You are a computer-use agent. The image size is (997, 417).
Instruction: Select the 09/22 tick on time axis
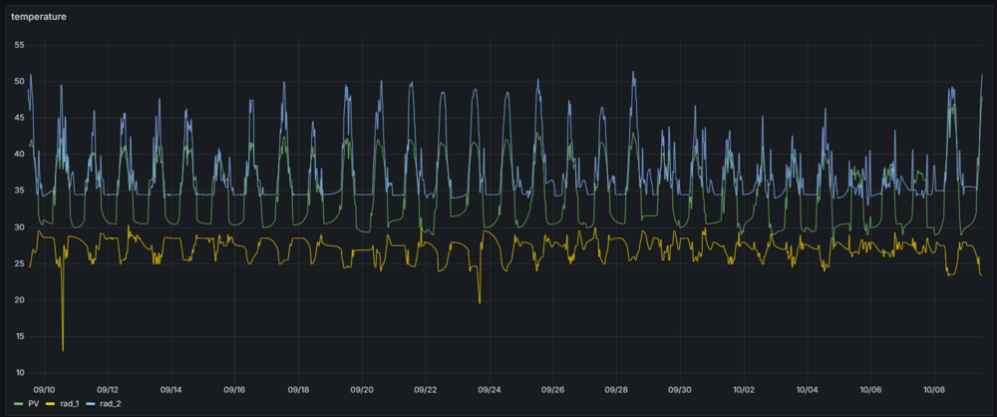click(x=426, y=389)
